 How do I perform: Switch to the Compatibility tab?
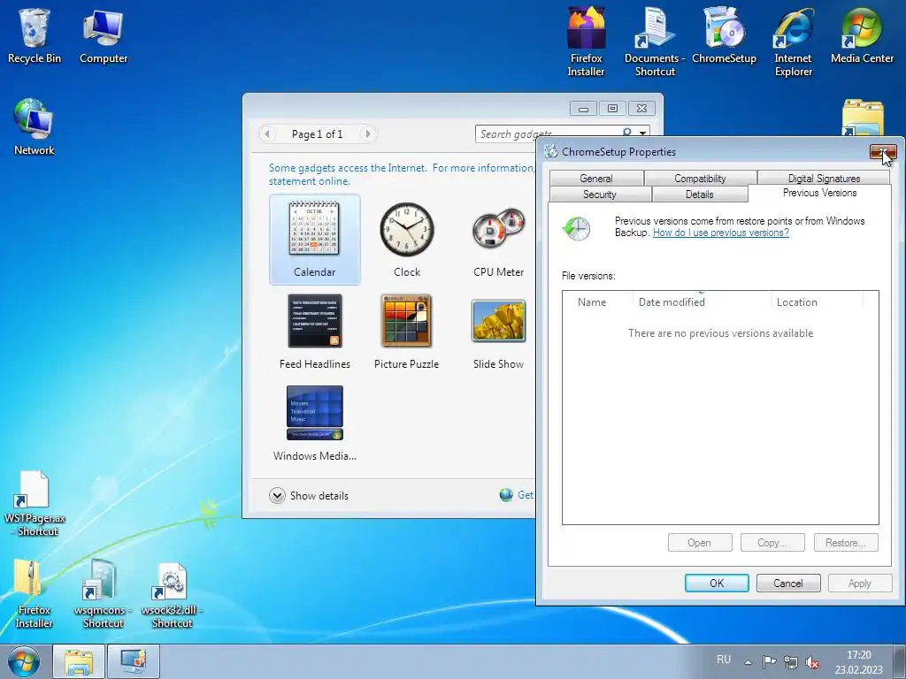coord(701,179)
